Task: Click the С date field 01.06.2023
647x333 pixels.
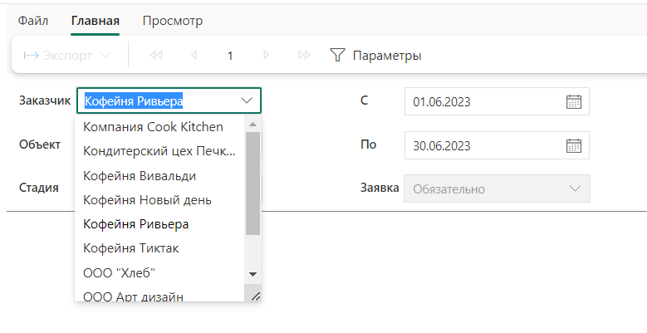Action: point(485,101)
